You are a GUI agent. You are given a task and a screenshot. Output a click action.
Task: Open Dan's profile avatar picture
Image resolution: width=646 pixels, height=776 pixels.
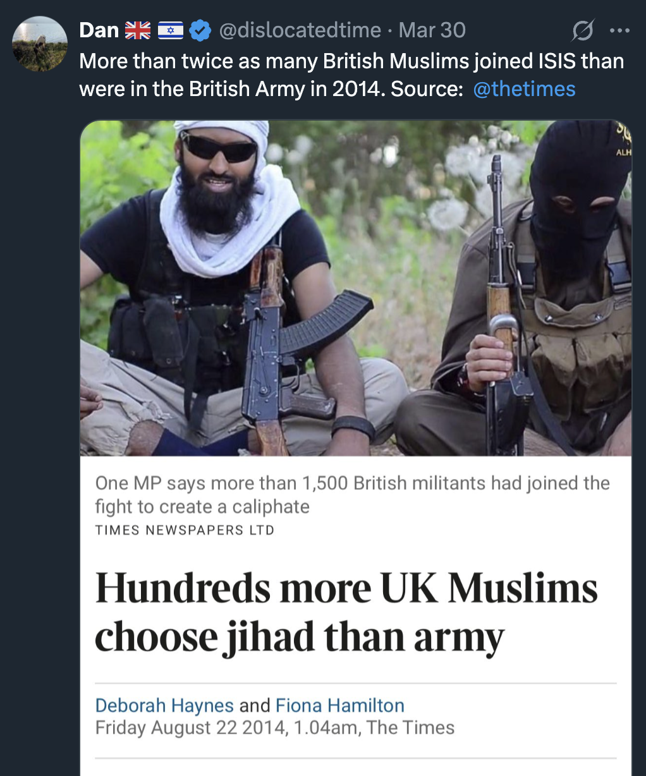point(40,44)
